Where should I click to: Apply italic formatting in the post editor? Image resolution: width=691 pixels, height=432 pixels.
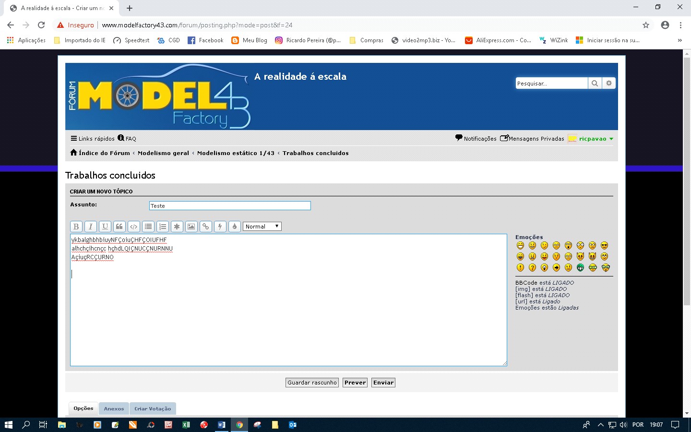click(x=90, y=227)
